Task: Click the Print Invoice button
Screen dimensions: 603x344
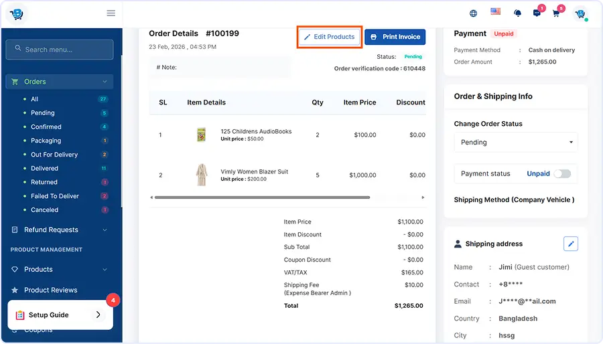Action: 395,37
